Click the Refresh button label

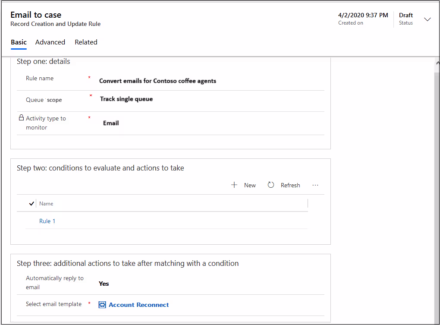(x=290, y=185)
